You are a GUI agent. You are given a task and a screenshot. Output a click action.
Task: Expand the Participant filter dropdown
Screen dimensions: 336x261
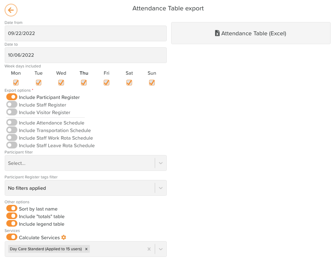161,163
